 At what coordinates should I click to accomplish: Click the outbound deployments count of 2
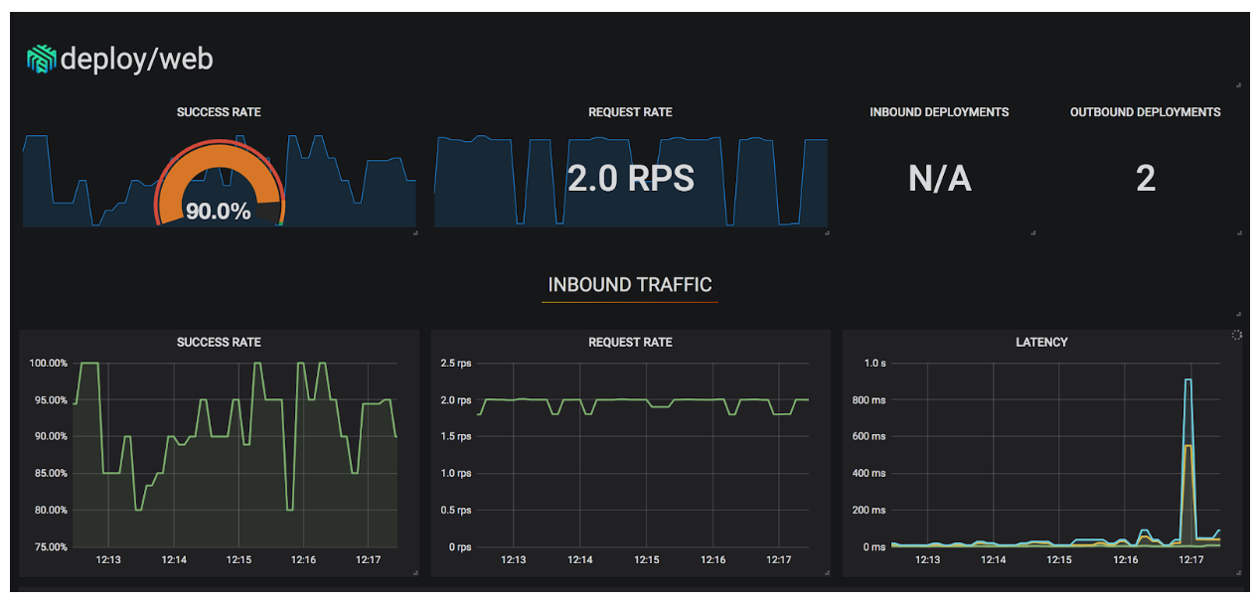[1145, 179]
